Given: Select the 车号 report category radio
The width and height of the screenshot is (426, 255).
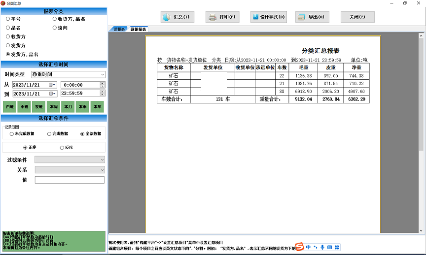Looking at the screenshot, I should tap(8, 19).
